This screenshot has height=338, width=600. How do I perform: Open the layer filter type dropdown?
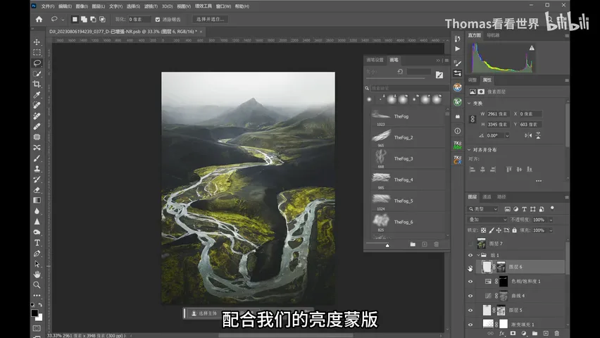[x=483, y=209]
